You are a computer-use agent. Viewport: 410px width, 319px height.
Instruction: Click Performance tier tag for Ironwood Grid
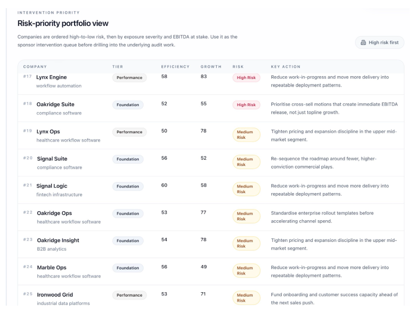[x=129, y=295]
